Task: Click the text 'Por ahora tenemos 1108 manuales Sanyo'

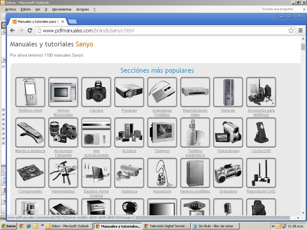Action: click(x=46, y=55)
